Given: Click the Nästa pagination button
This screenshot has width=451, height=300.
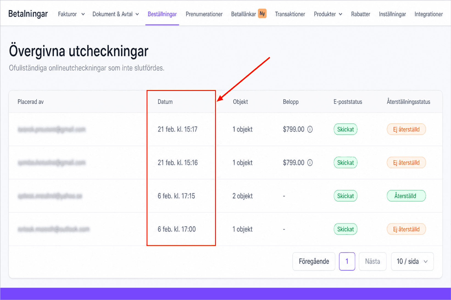Looking at the screenshot, I should coord(372,261).
